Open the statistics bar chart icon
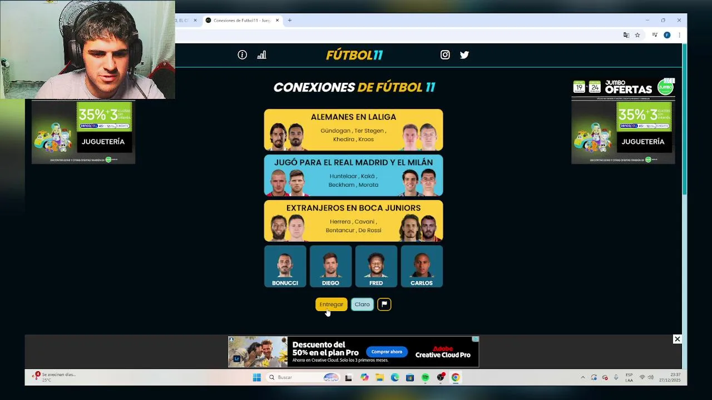Image resolution: width=712 pixels, height=400 pixels. pos(261,55)
